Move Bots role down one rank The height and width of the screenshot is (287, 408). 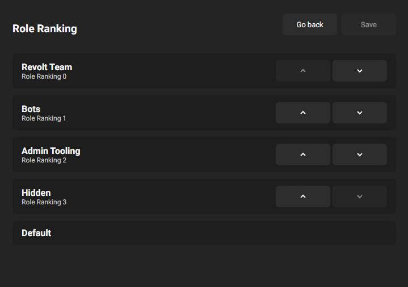point(359,113)
